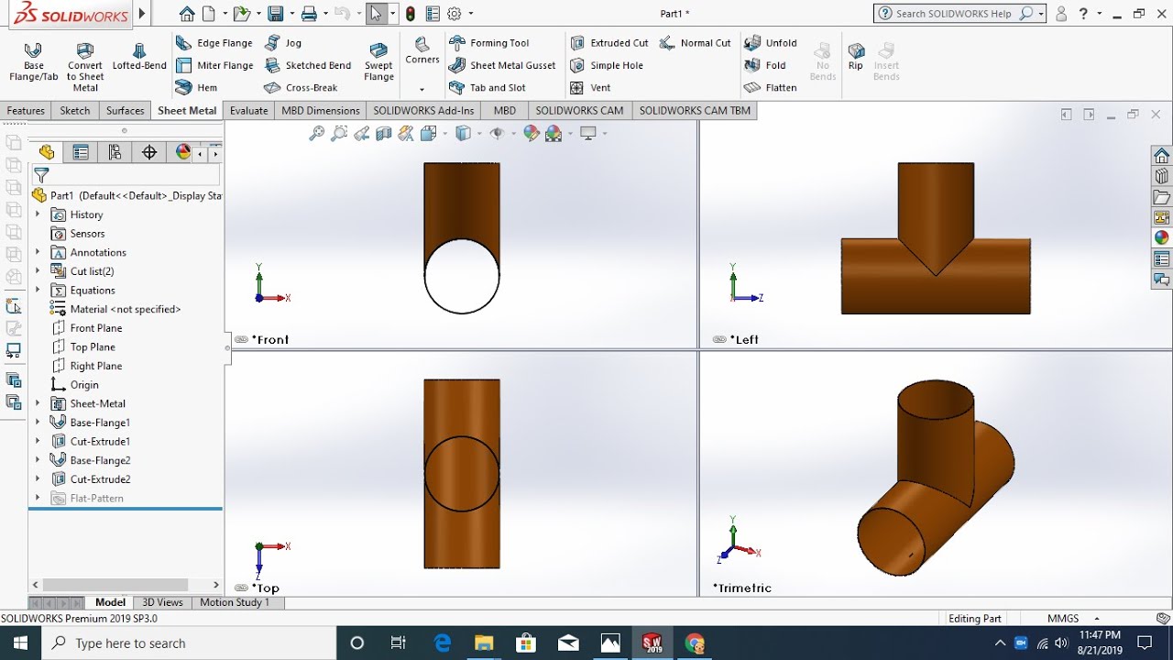Choose the Lofted-Bend tool

139,57
